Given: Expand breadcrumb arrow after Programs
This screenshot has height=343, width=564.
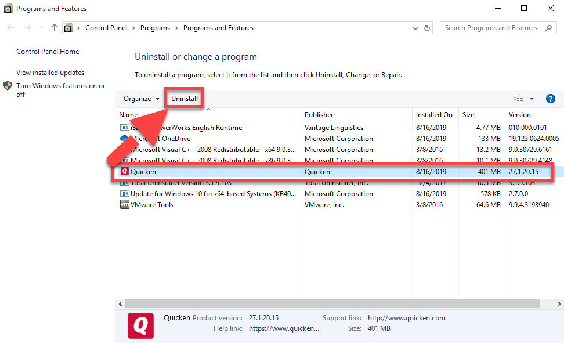Looking at the screenshot, I should click(x=176, y=28).
